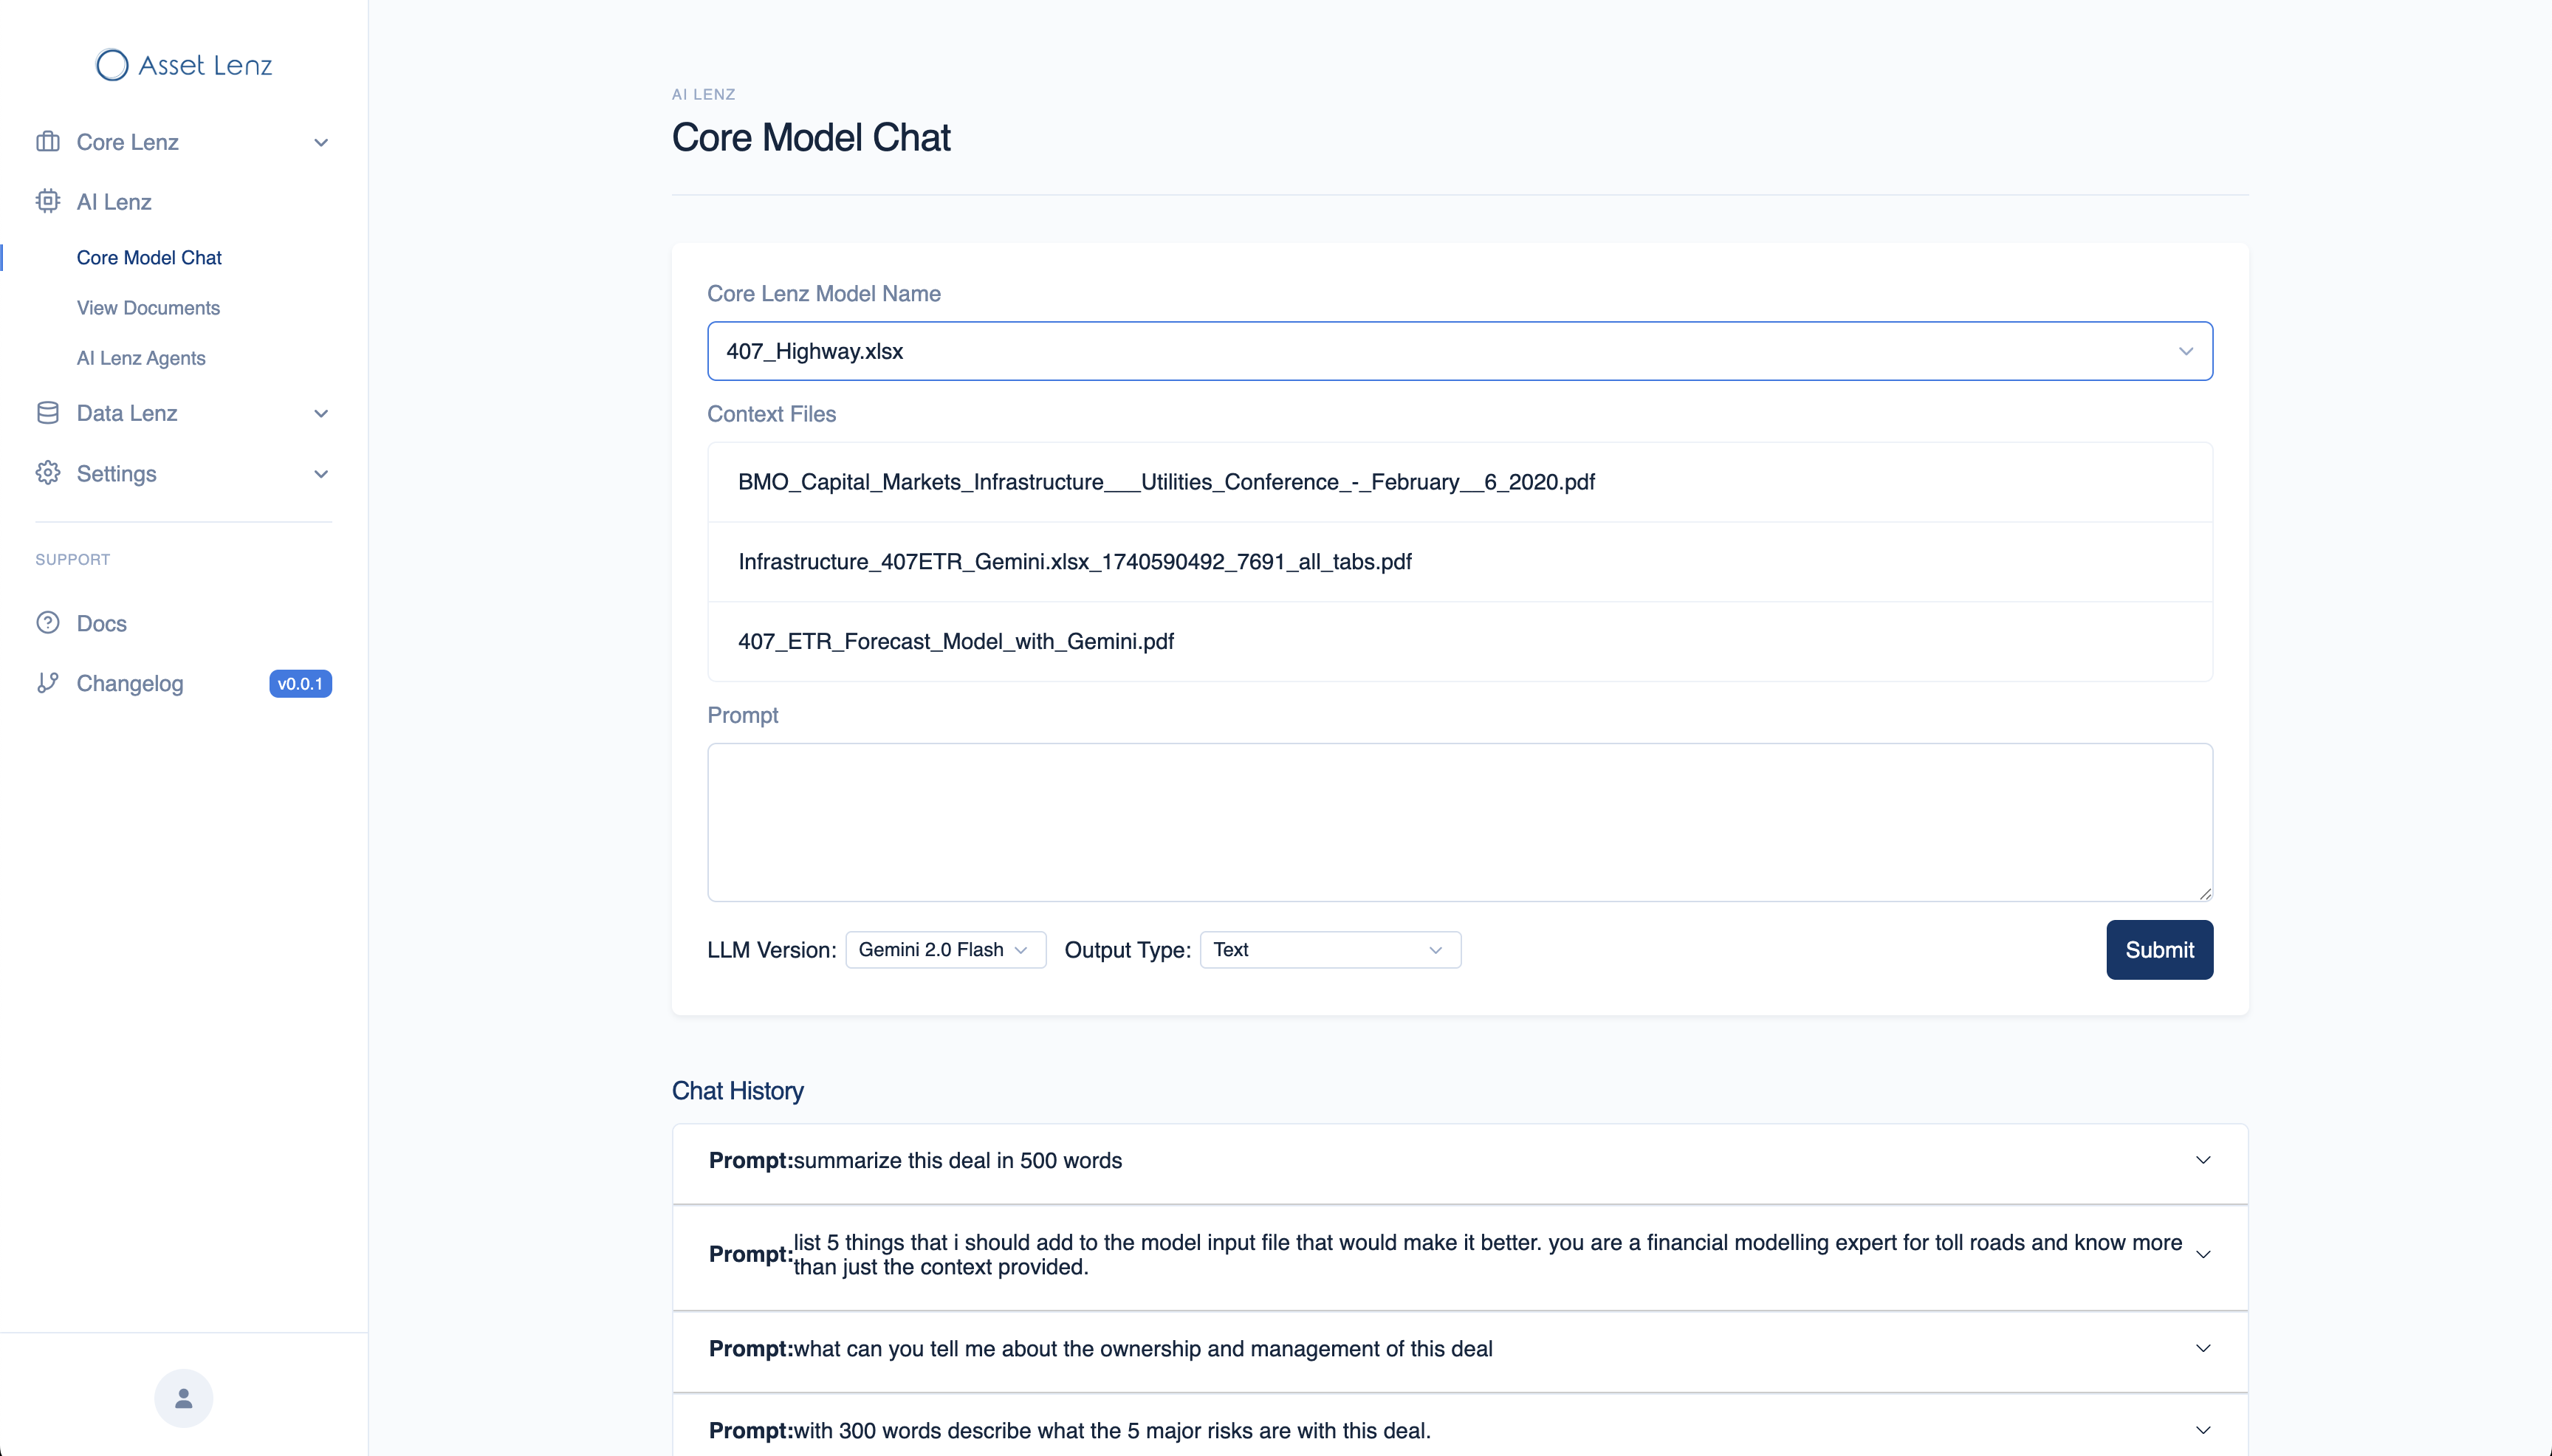Select Core Model Chat in sidebar
2552x1456 pixels.
point(149,257)
